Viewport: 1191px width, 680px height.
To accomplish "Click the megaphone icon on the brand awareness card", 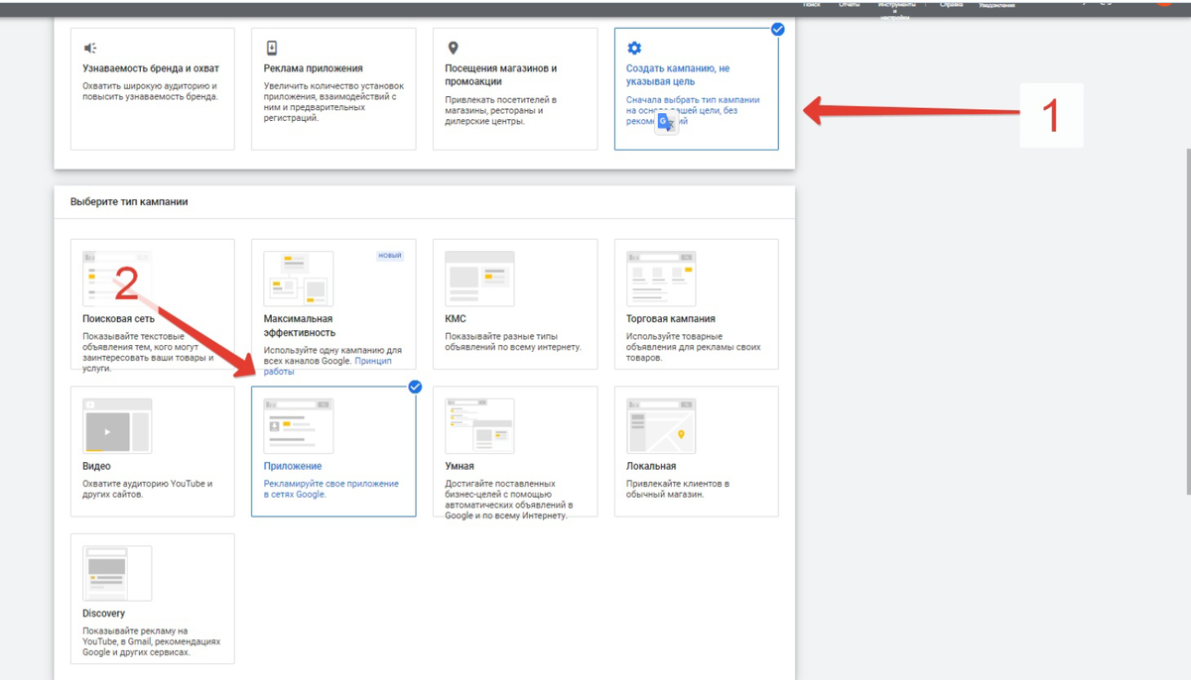I will click(x=90, y=48).
